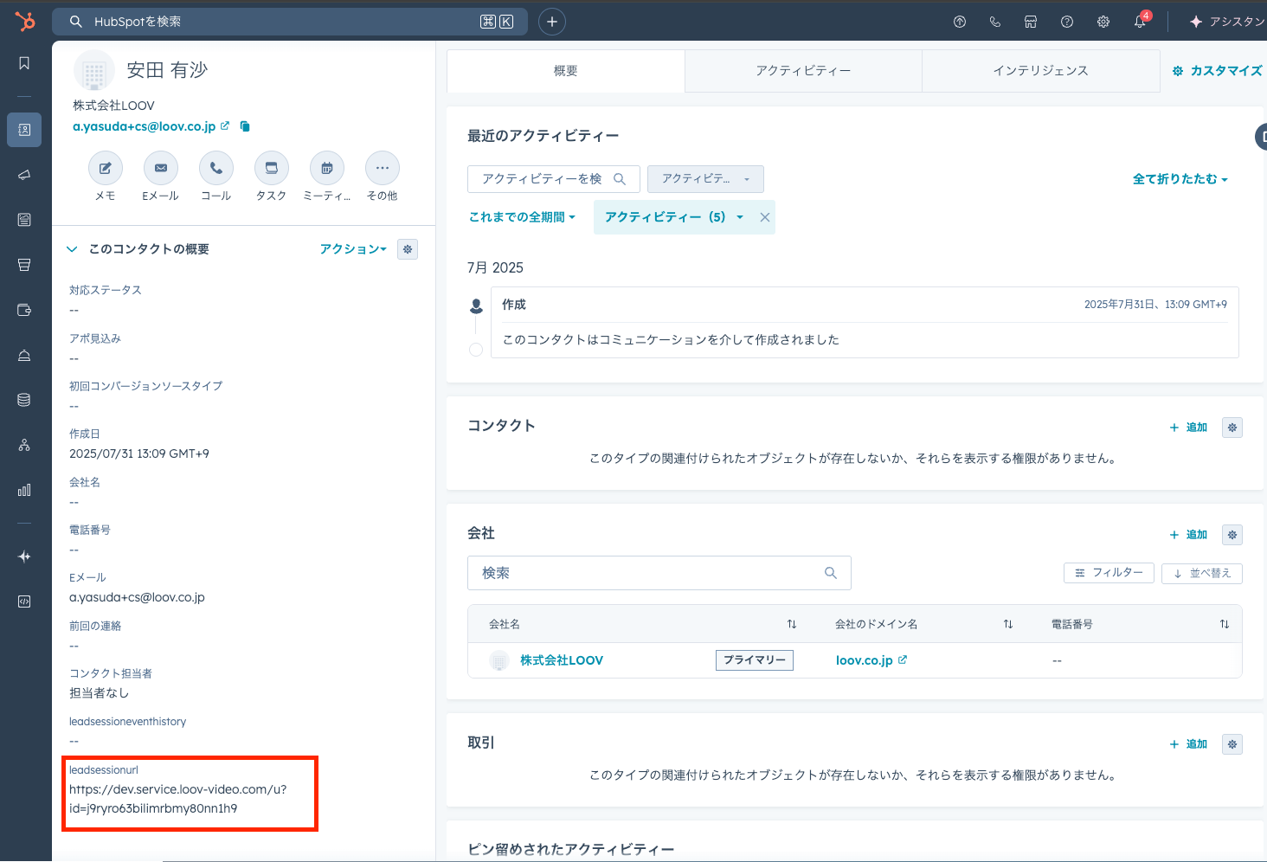Click the コンタクト担当者 value 担当者なし
The image size is (1267, 862).
coord(100,693)
